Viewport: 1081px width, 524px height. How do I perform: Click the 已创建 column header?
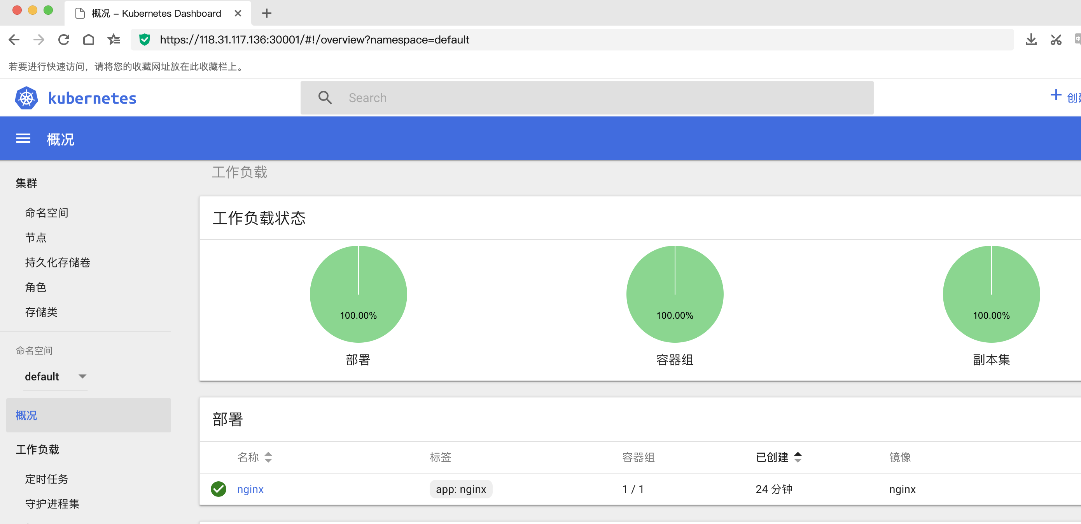click(772, 457)
